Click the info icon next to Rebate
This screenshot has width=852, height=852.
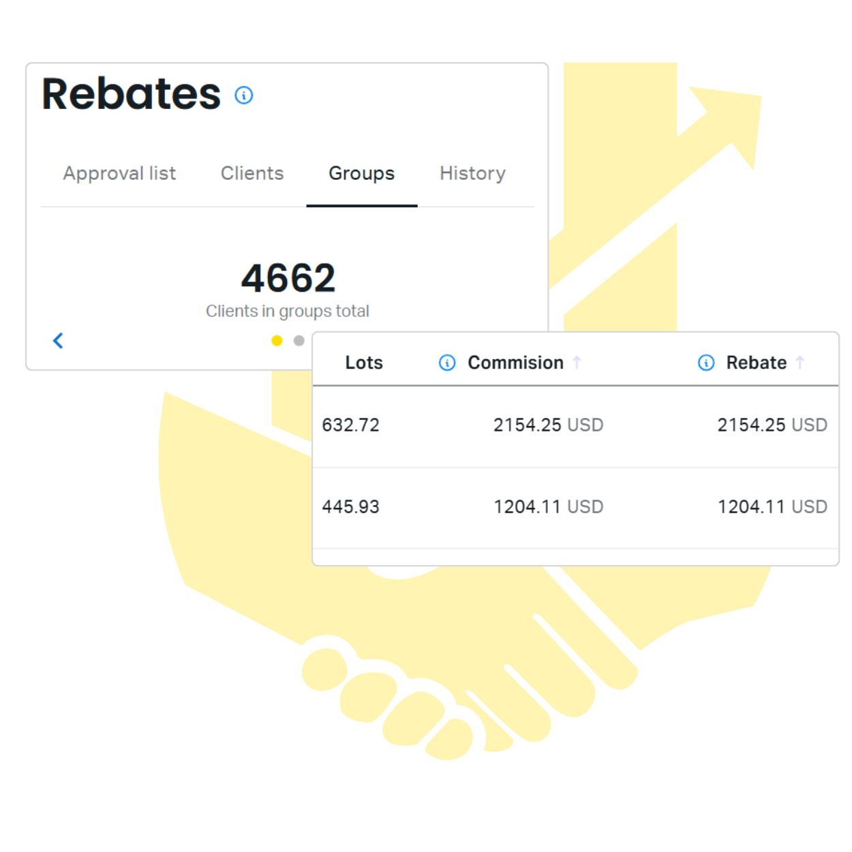(706, 363)
